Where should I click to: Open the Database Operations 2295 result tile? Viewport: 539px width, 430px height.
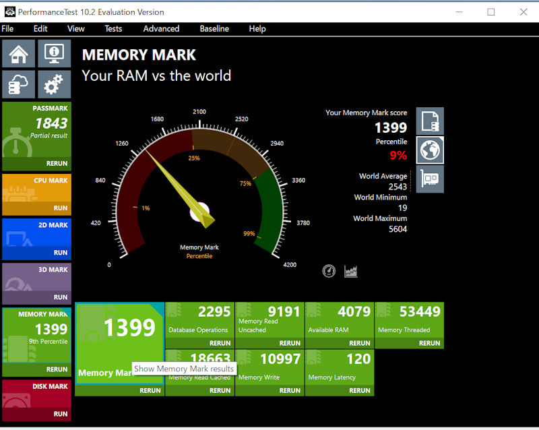[x=199, y=320]
